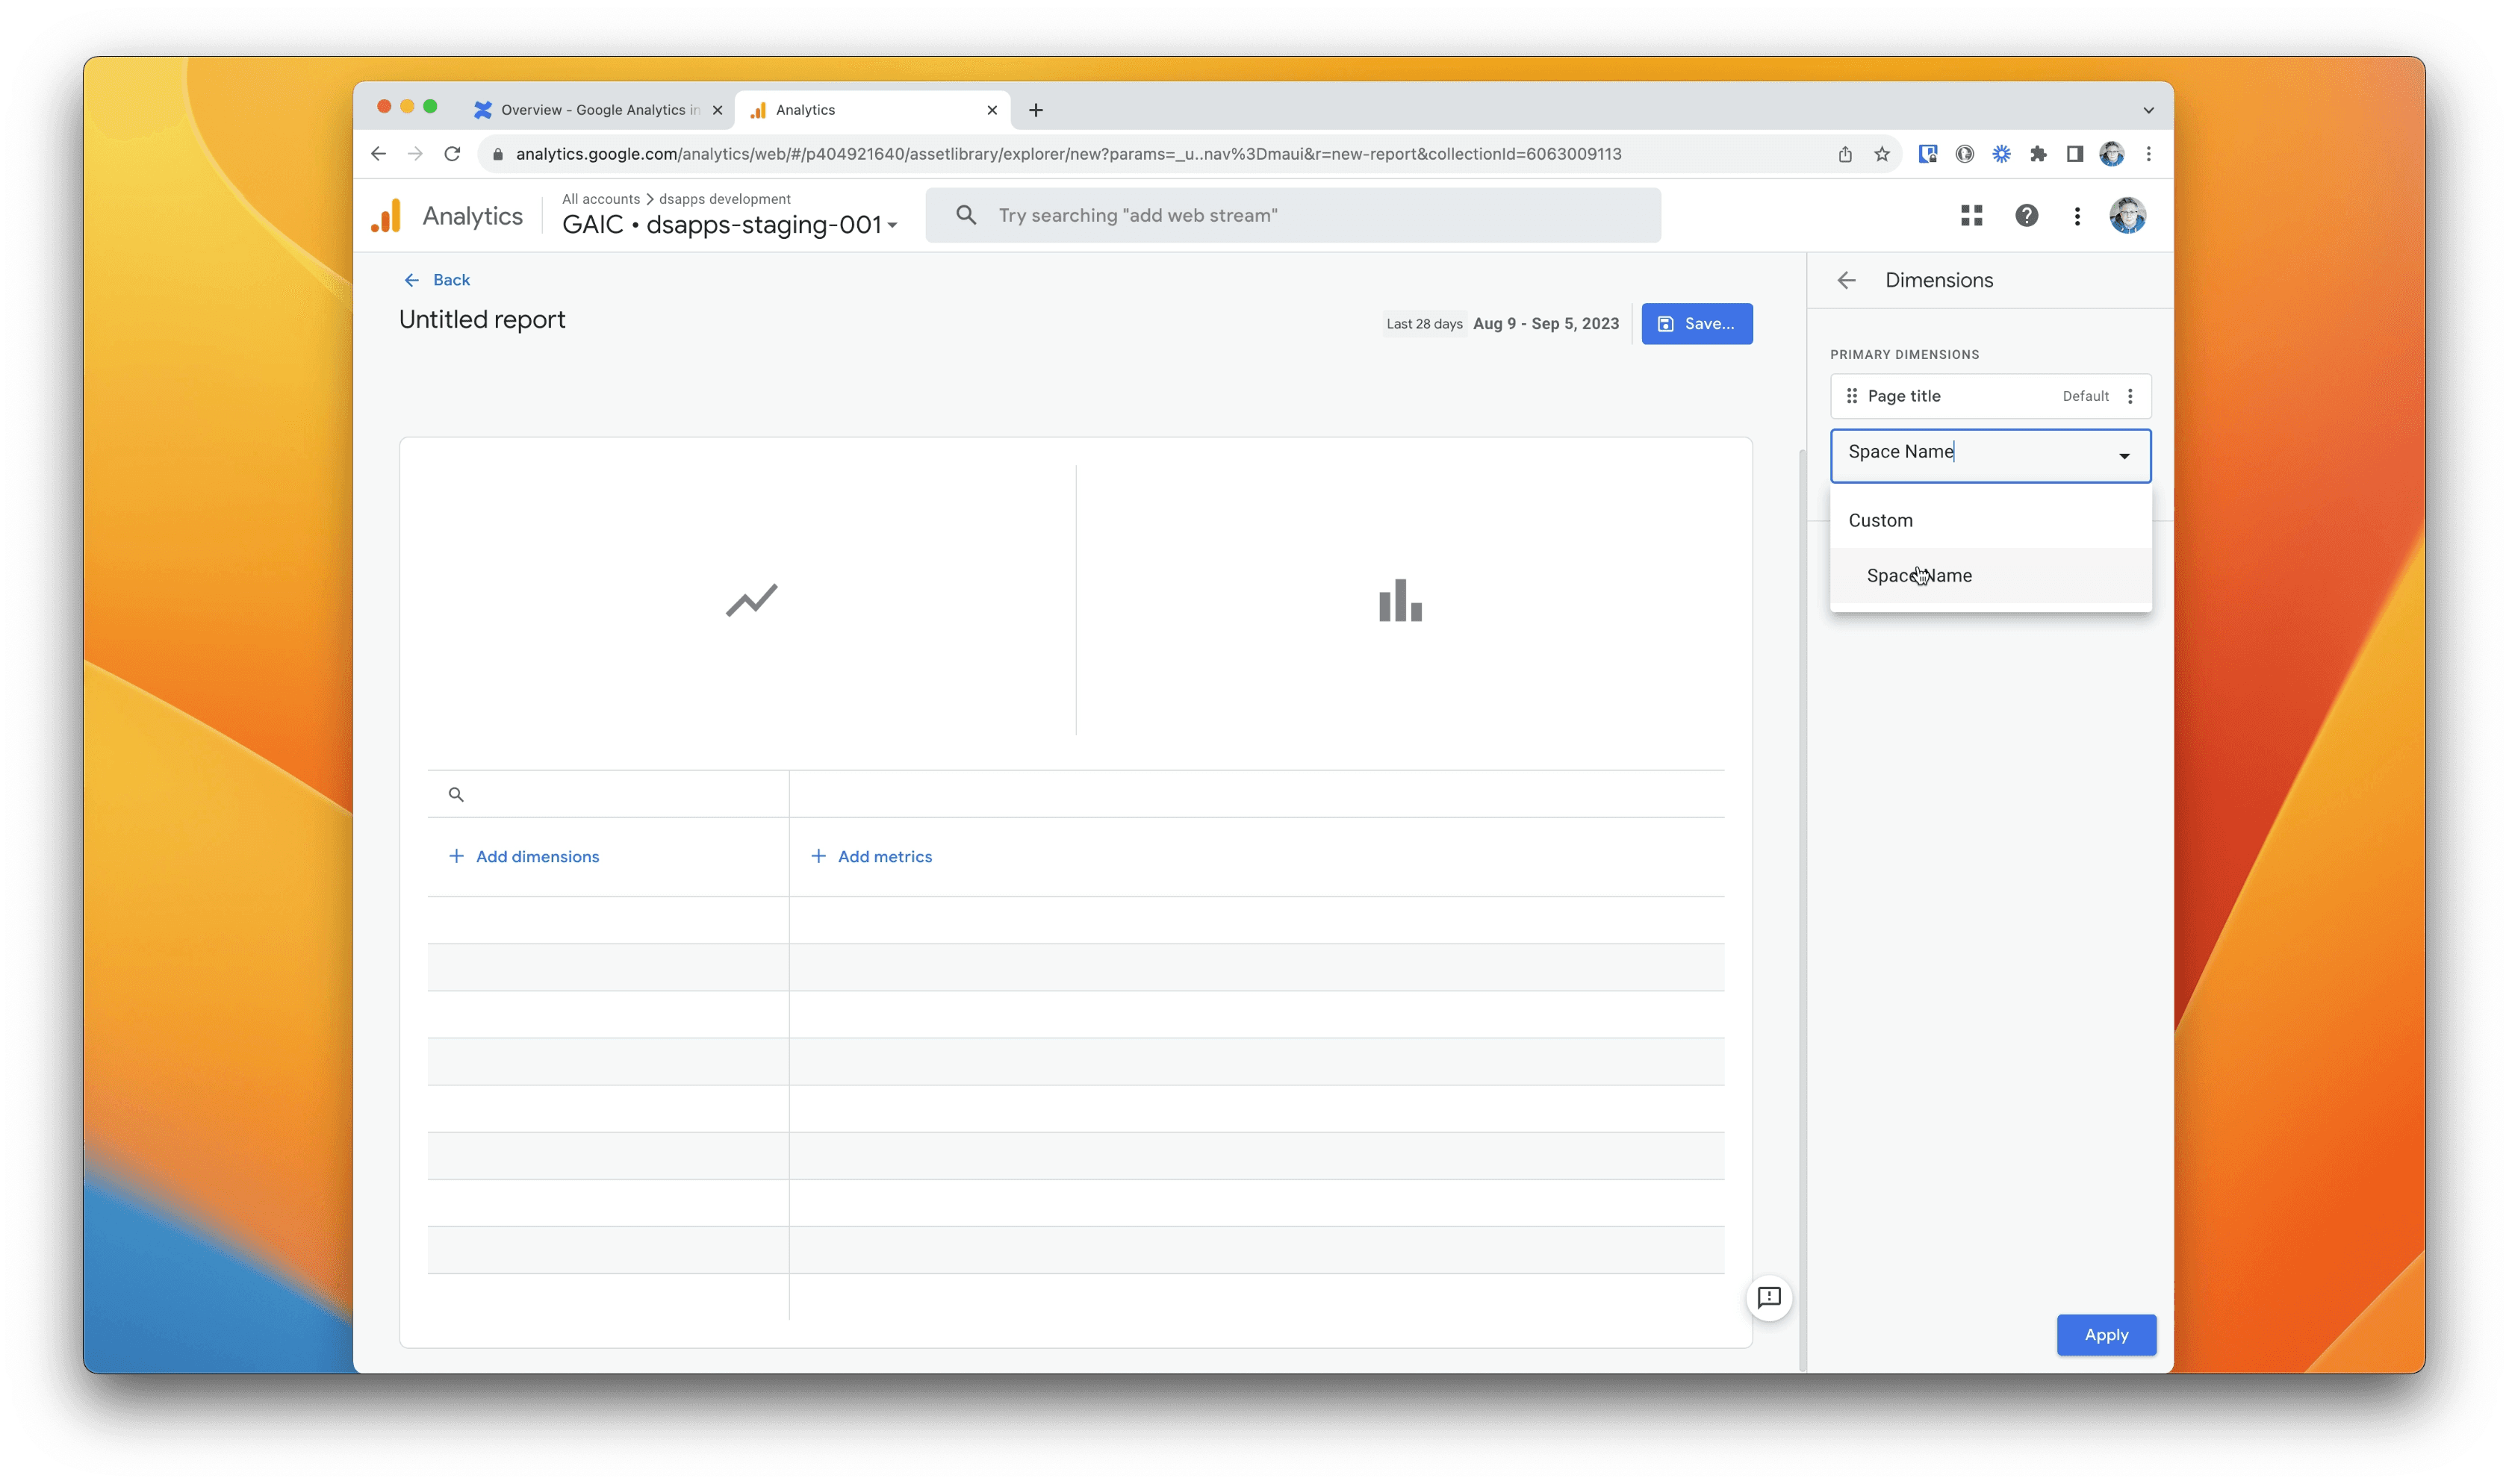Open Page title dimension options menu
Image resolution: width=2509 pixels, height=1484 pixels.
2130,396
